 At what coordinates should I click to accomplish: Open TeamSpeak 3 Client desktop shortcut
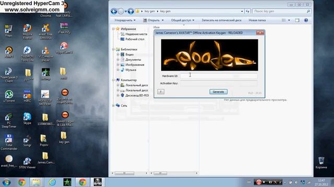coord(9,75)
